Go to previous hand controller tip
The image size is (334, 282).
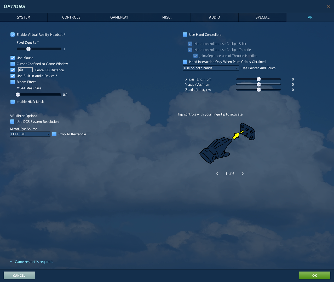coord(217,174)
